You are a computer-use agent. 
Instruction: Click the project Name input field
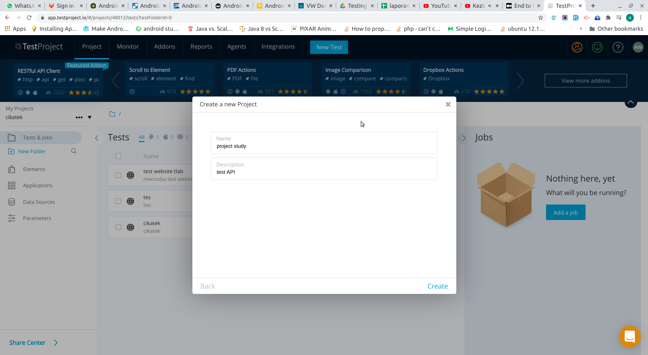click(x=324, y=146)
